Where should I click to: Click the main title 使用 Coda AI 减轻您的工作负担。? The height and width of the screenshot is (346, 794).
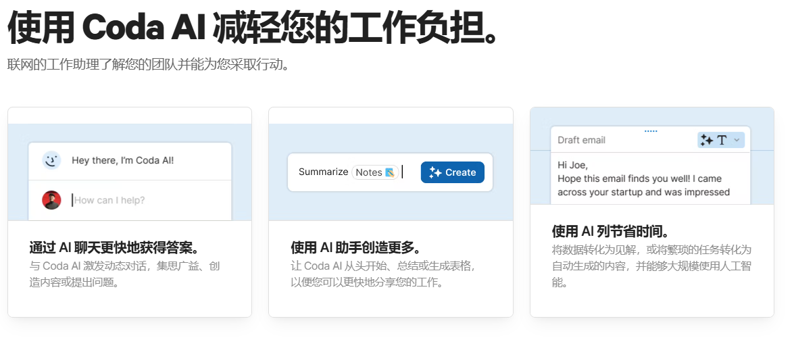click(x=253, y=28)
